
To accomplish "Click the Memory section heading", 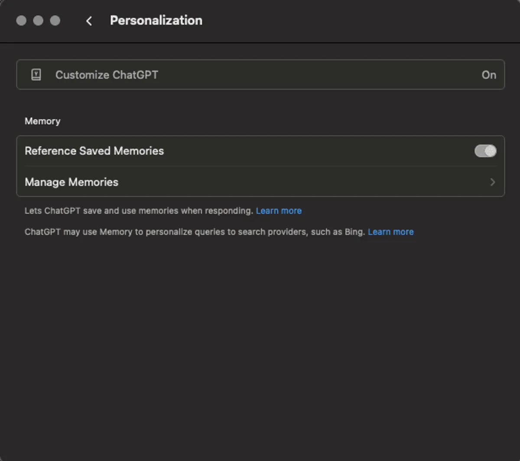I will [x=42, y=121].
